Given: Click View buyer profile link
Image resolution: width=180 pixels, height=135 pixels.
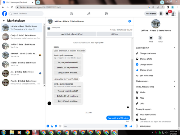Looking at the screenshot, I should point(97,43).
